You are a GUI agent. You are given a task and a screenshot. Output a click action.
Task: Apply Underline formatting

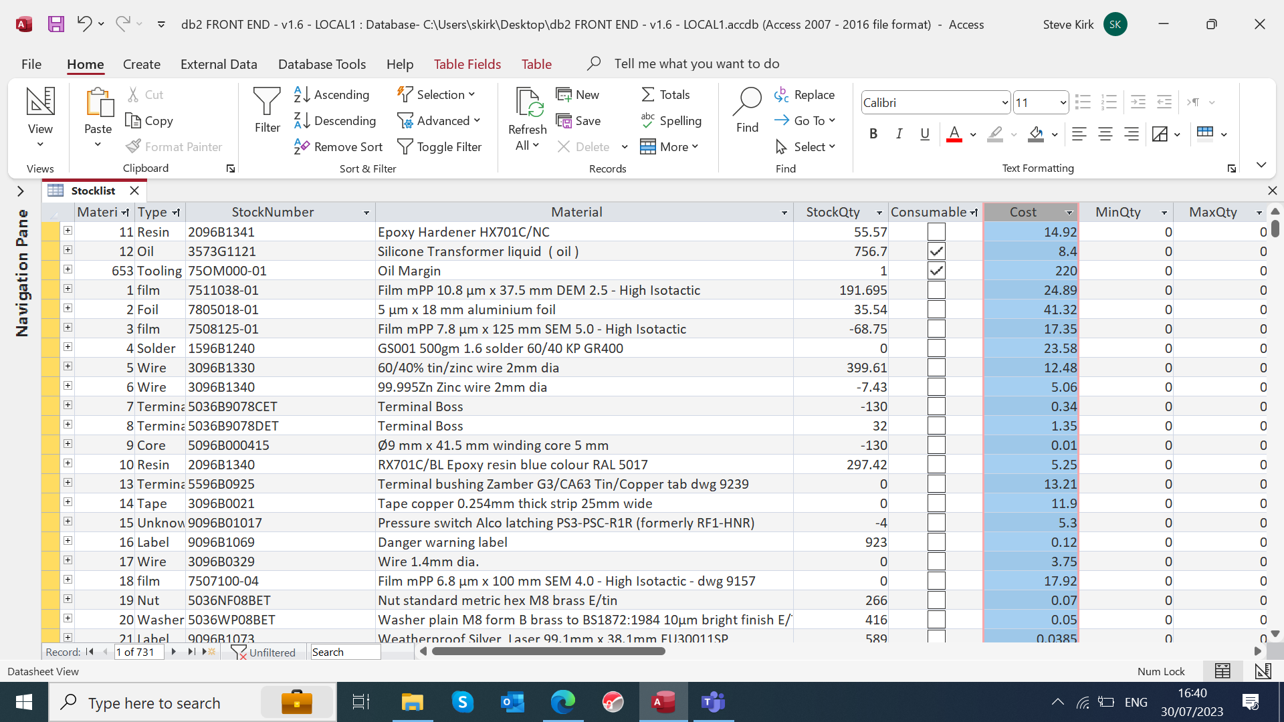point(925,134)
